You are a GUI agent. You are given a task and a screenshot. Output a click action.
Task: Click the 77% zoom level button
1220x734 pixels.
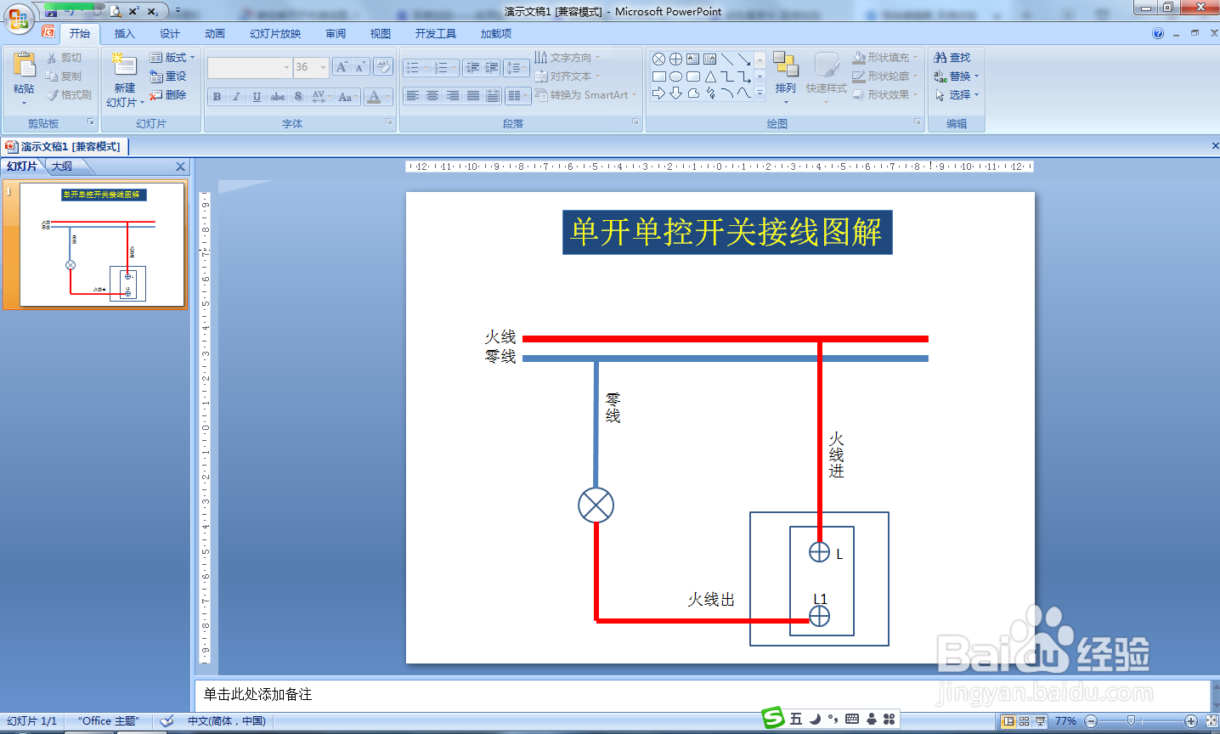(x=1065, y=721)
